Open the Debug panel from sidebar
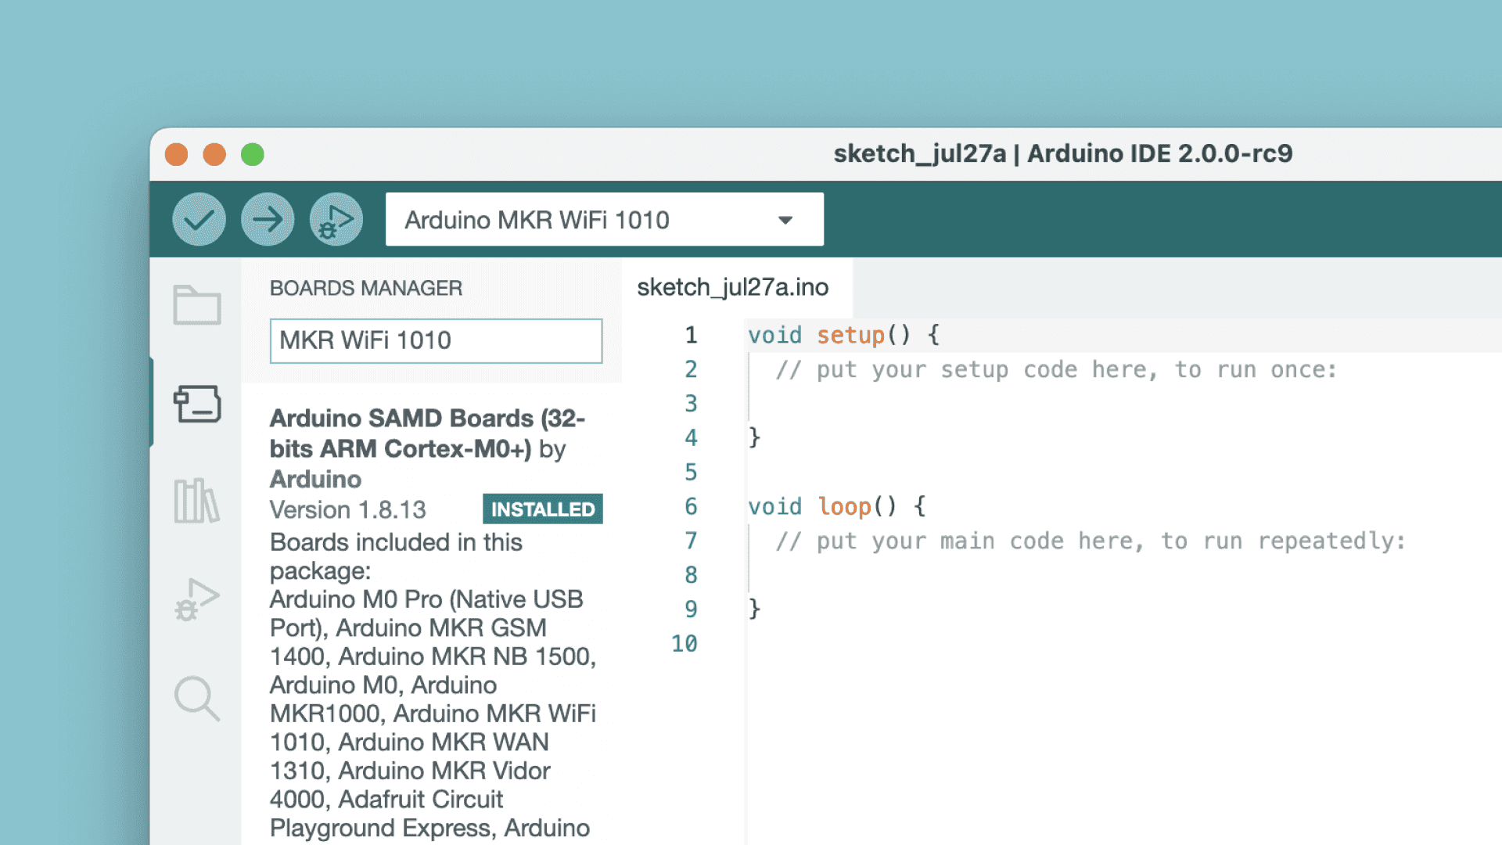This screenshot has height=845, width=1502. [x=196, y=600]
